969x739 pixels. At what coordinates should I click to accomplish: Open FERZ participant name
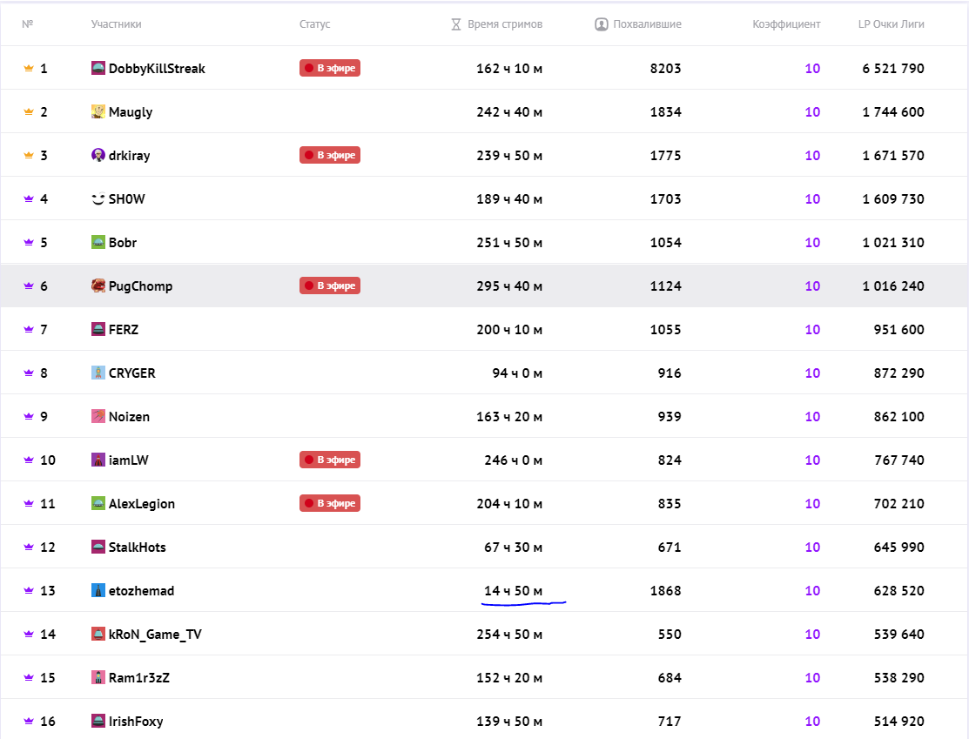pyautogui.click(x=124, y=329)
